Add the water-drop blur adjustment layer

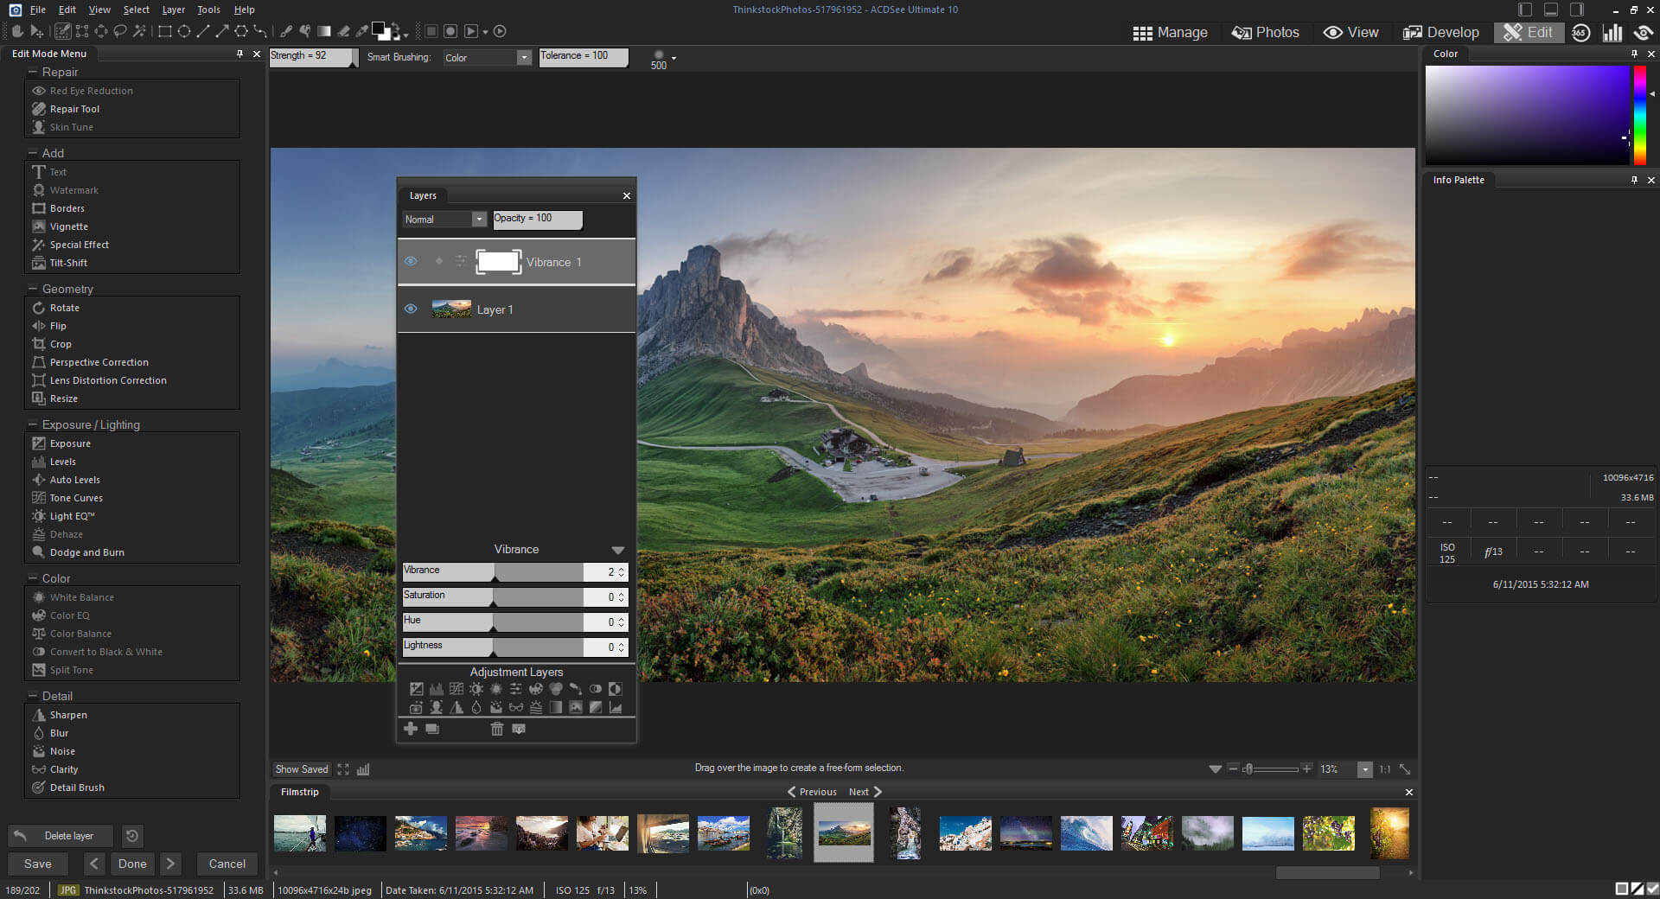point(476,707)
